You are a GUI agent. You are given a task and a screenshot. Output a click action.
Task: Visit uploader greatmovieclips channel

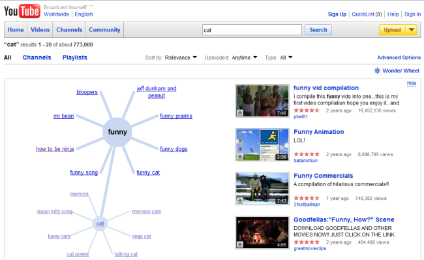pos(310,248)
